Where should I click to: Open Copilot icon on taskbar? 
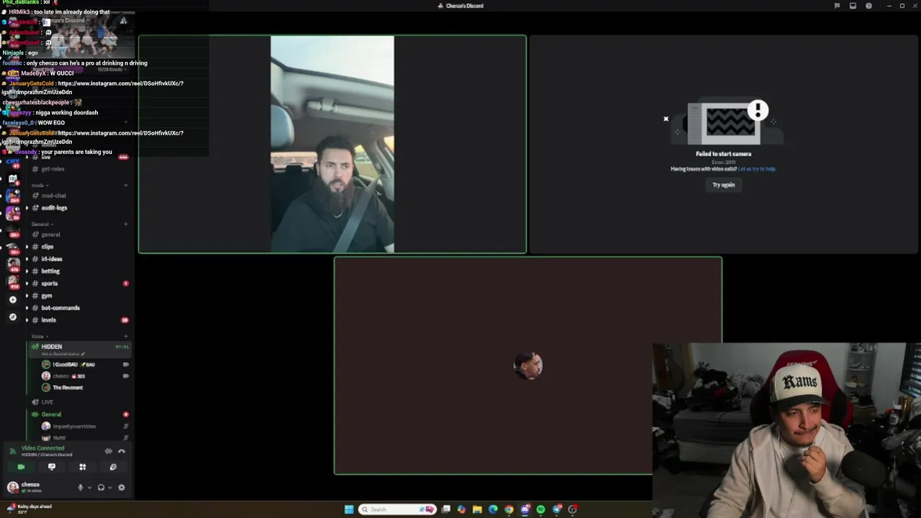click(461, 509)
